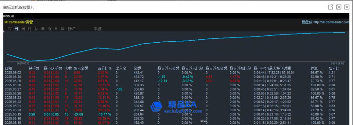The width and height of the screenshot is (353, 125).
Task: Click the 最大浮盈比例 column header
Action: coord(240,69)
